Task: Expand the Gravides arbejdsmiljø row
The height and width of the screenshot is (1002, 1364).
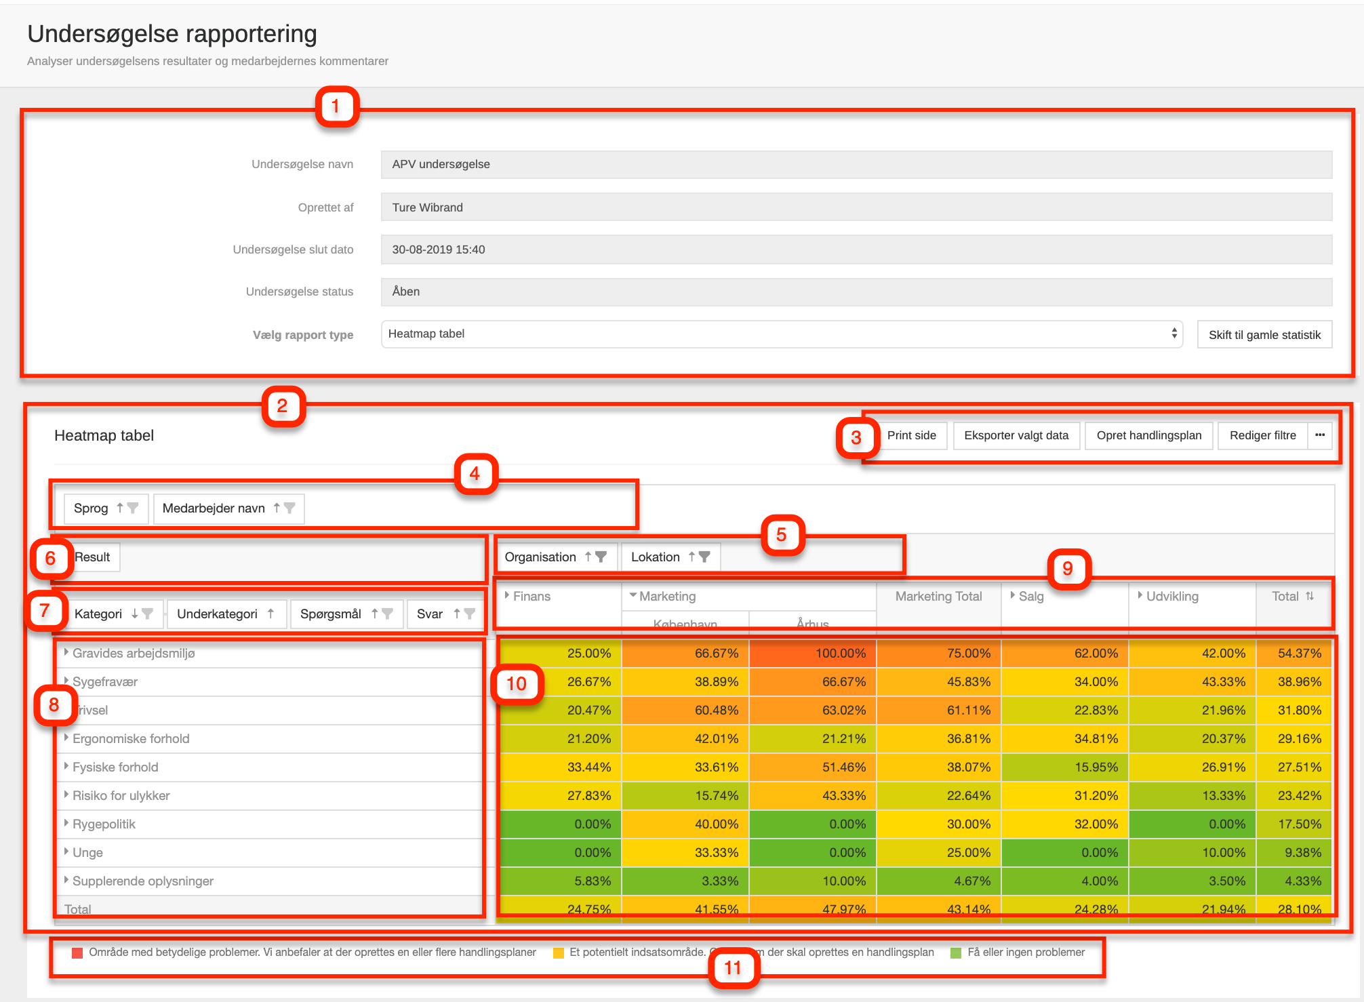Action: pyautogui.click(x=66, y=652)
